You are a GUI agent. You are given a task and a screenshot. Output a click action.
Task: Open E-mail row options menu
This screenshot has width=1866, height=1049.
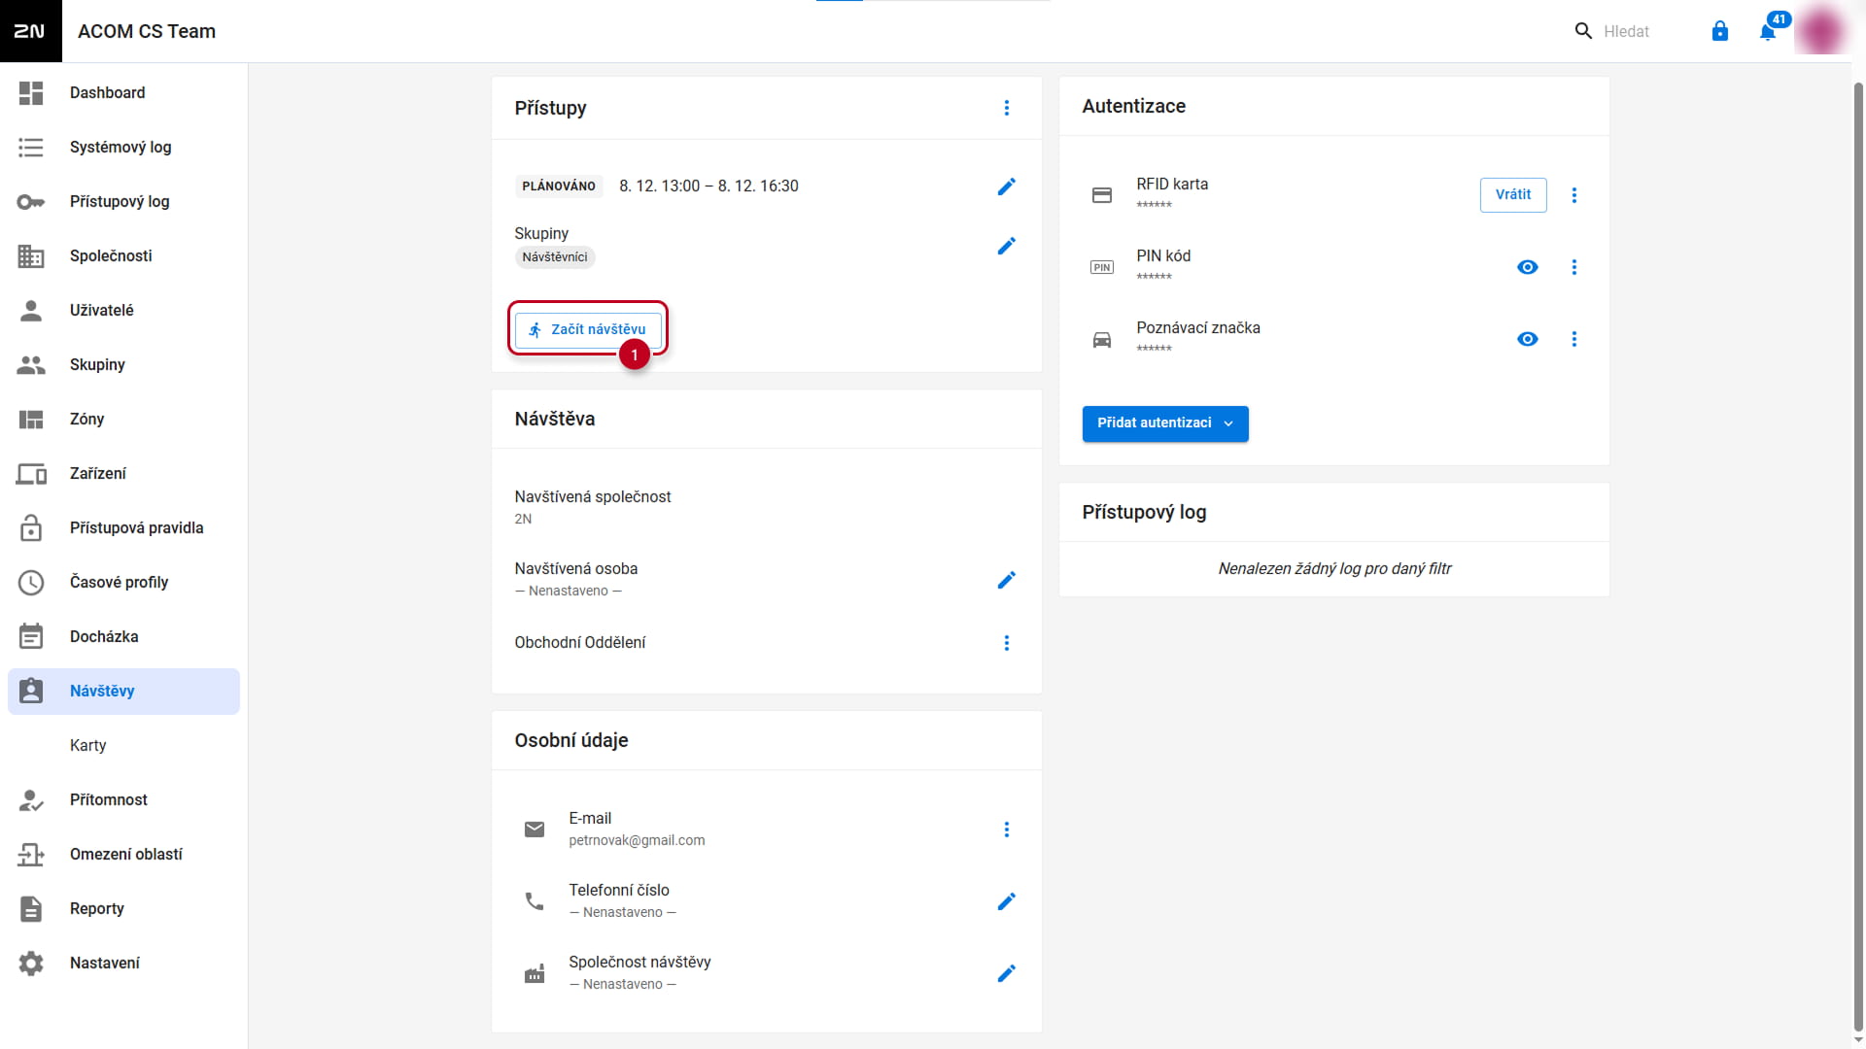coord(1007,829)
